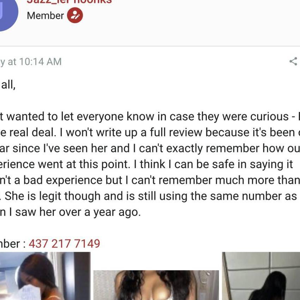Open the poster's red username link
This screenshot has width=300, height=300.
click(x=69, y=2)
